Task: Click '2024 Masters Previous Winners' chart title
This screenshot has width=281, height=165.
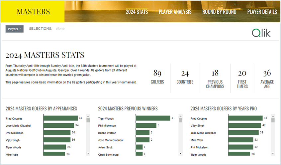Action: pos(128,109)
